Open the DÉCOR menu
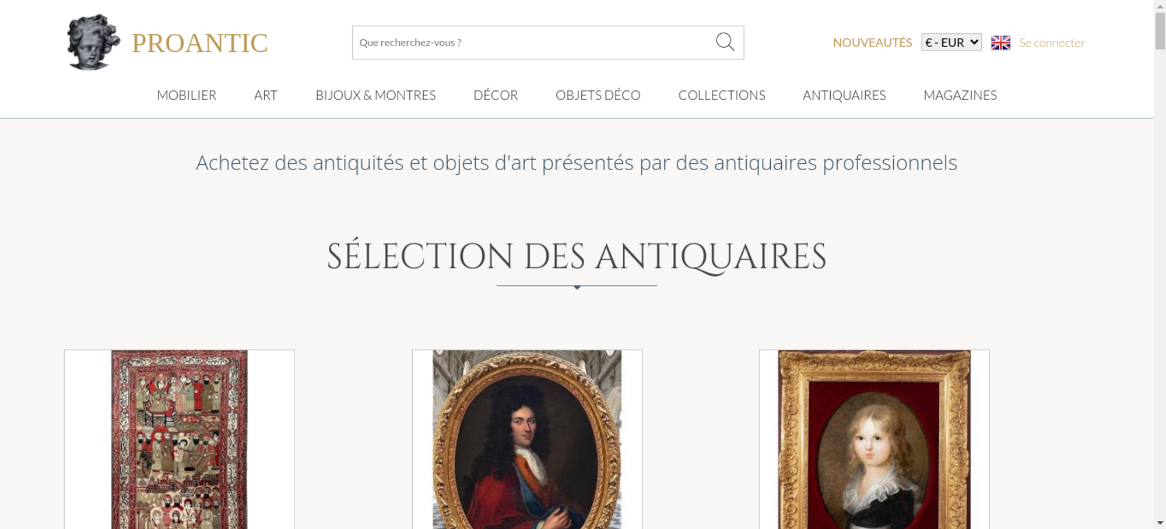Screen dimensions: 1166x529 [x=496, y=95]
